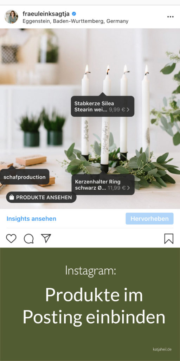The width and height of the screenshot is (180, 361).
Task: Click the blue verified badge
Action: (x=74, y=14)
